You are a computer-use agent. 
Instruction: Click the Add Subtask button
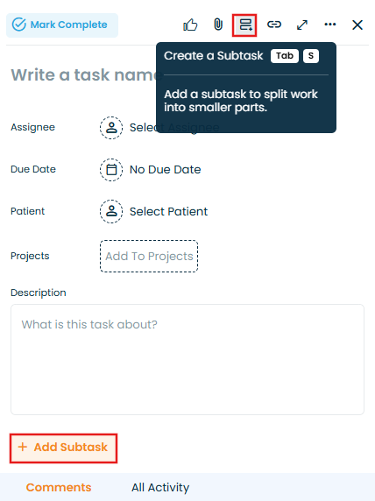click(63, 448)
